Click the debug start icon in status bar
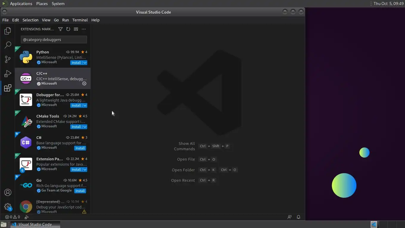The height and width of the screenshot is (228, 405). [x=27, y=217]
